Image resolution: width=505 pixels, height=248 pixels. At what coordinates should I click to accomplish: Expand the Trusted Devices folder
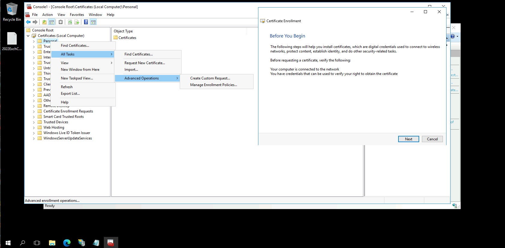[34, 122]
